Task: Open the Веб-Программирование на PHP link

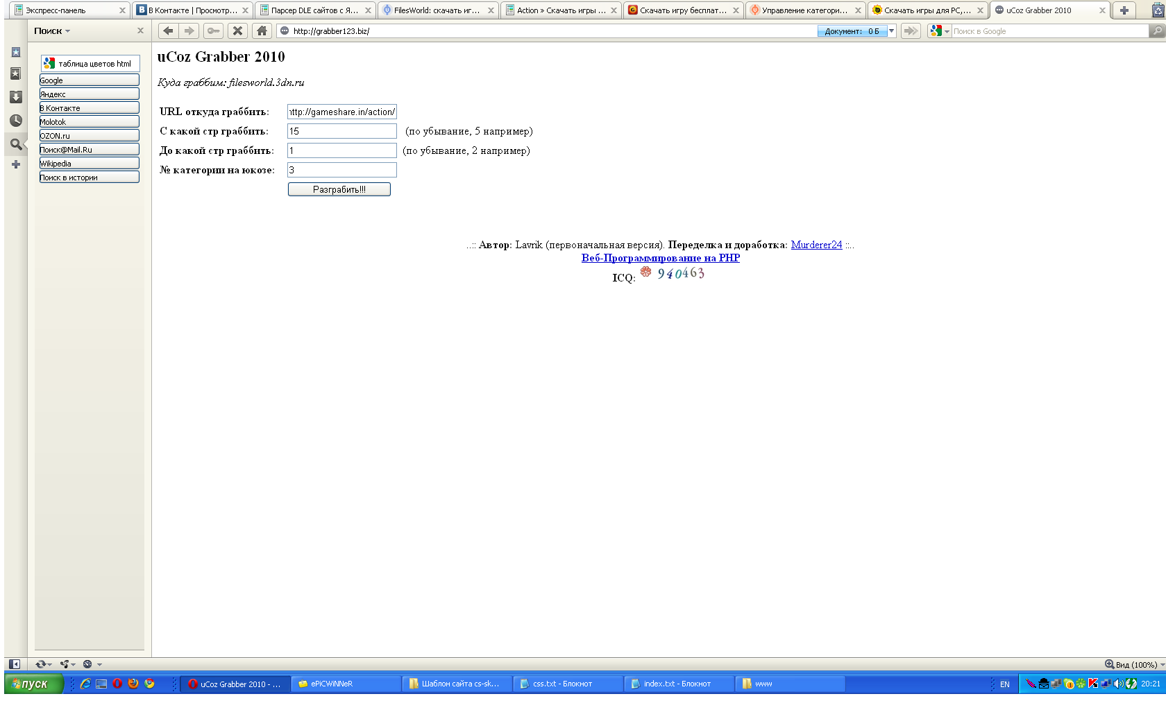Action: coord(661,258)
